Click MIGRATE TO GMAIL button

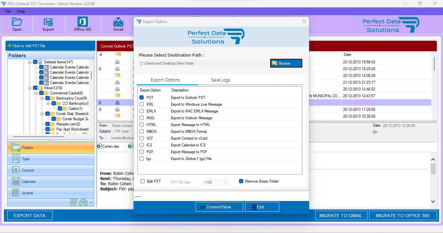point(341,216)
